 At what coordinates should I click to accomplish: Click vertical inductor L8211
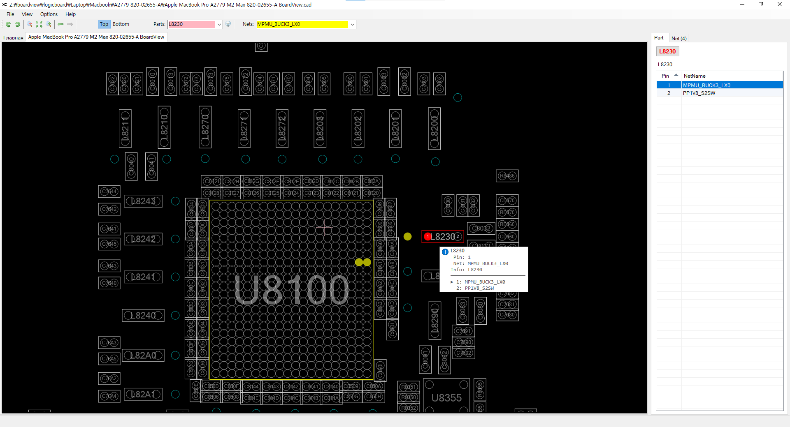click(x=125, y=129)
